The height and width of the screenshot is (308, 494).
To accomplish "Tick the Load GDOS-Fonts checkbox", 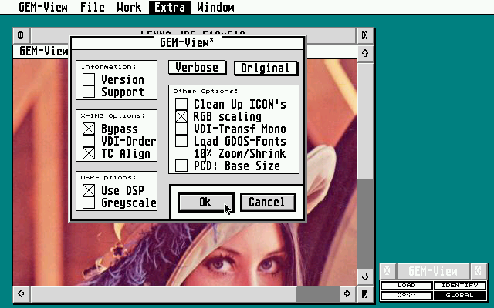I will coord(181,141).
